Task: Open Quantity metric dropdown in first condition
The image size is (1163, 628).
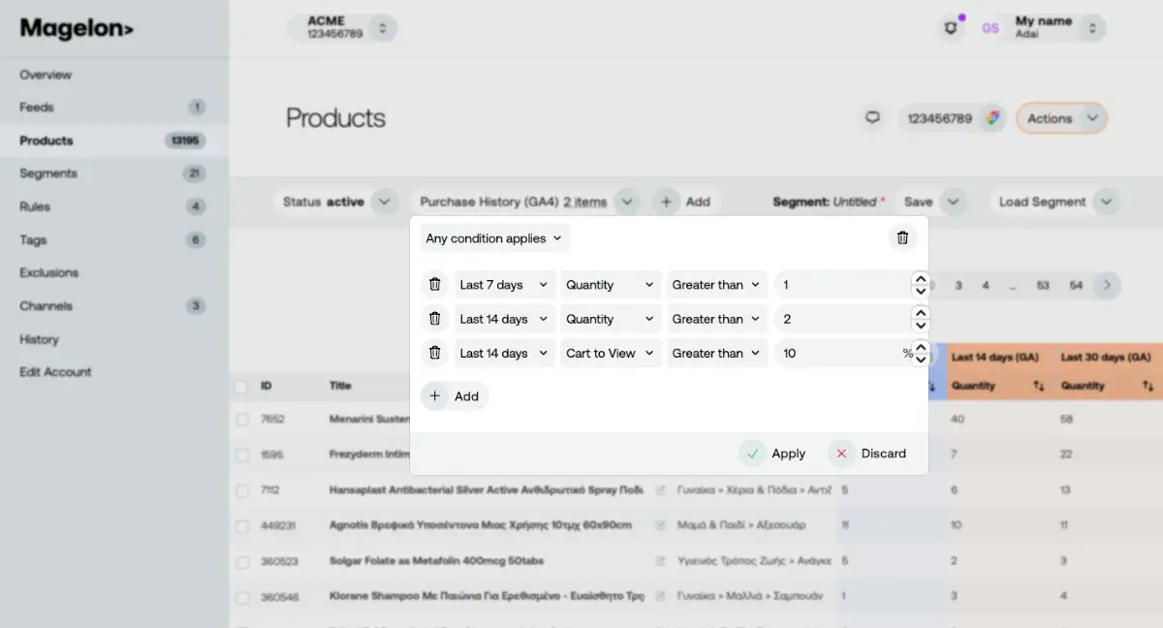Action: tap(611, 285)
